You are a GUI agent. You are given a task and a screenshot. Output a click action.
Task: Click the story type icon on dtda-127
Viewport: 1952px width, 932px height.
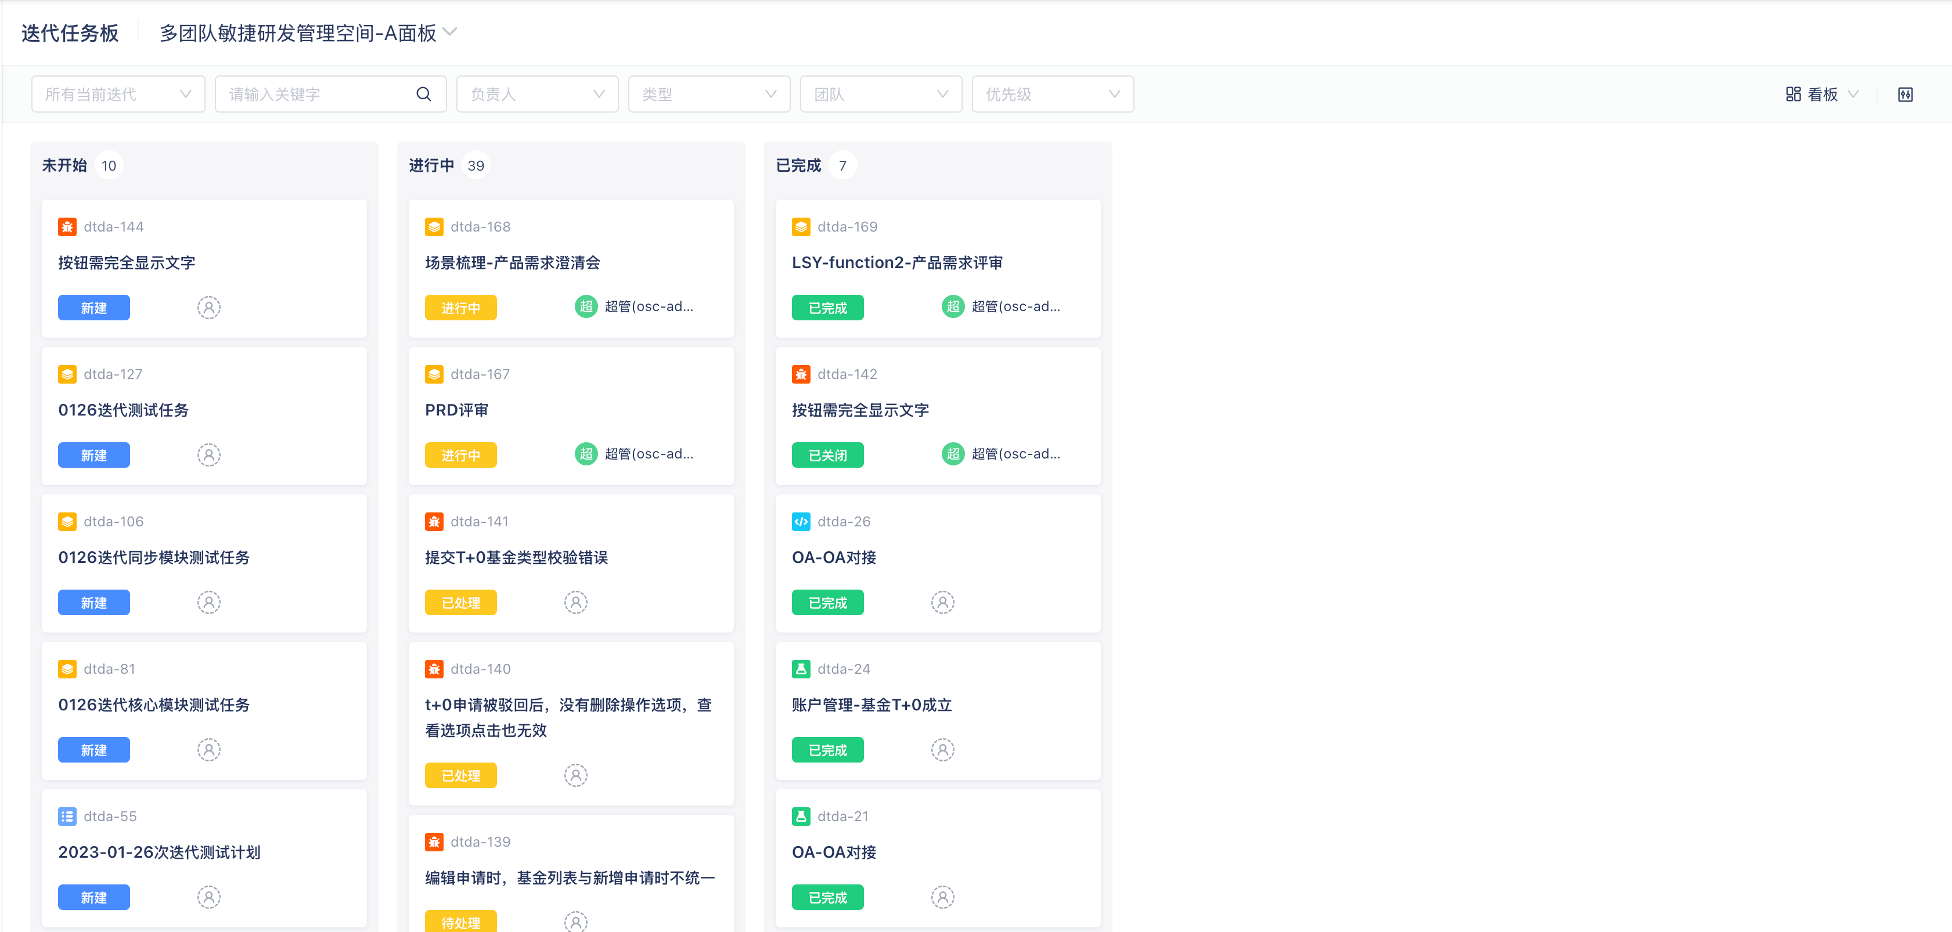pos(67,374)
